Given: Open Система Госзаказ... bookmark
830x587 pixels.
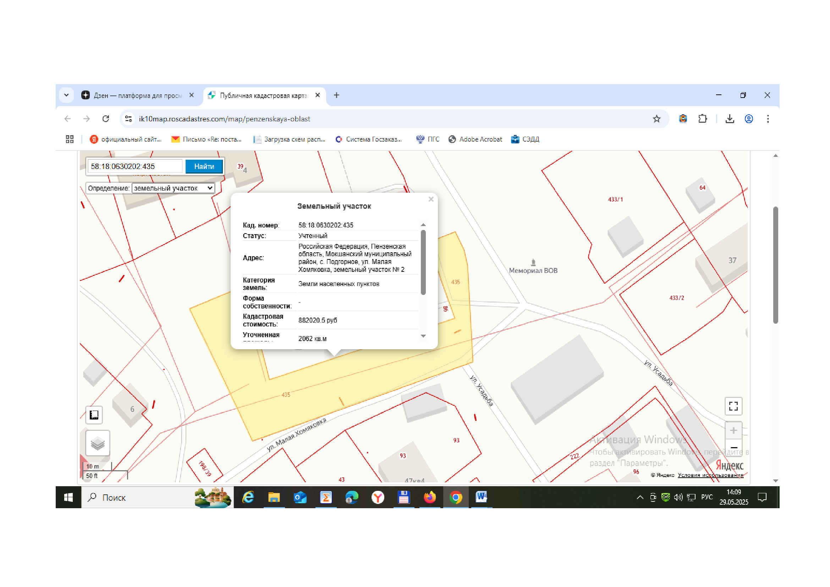Looking at the screenshot, I should click(368, 139).
